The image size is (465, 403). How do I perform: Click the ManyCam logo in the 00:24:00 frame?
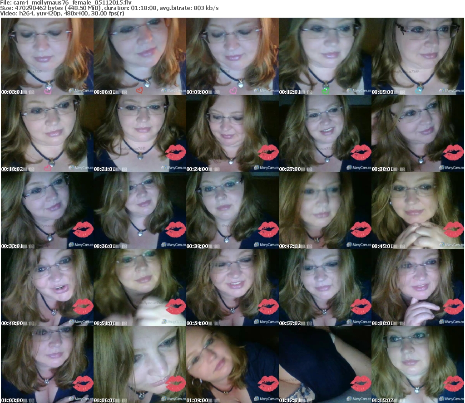pos(266,168)
